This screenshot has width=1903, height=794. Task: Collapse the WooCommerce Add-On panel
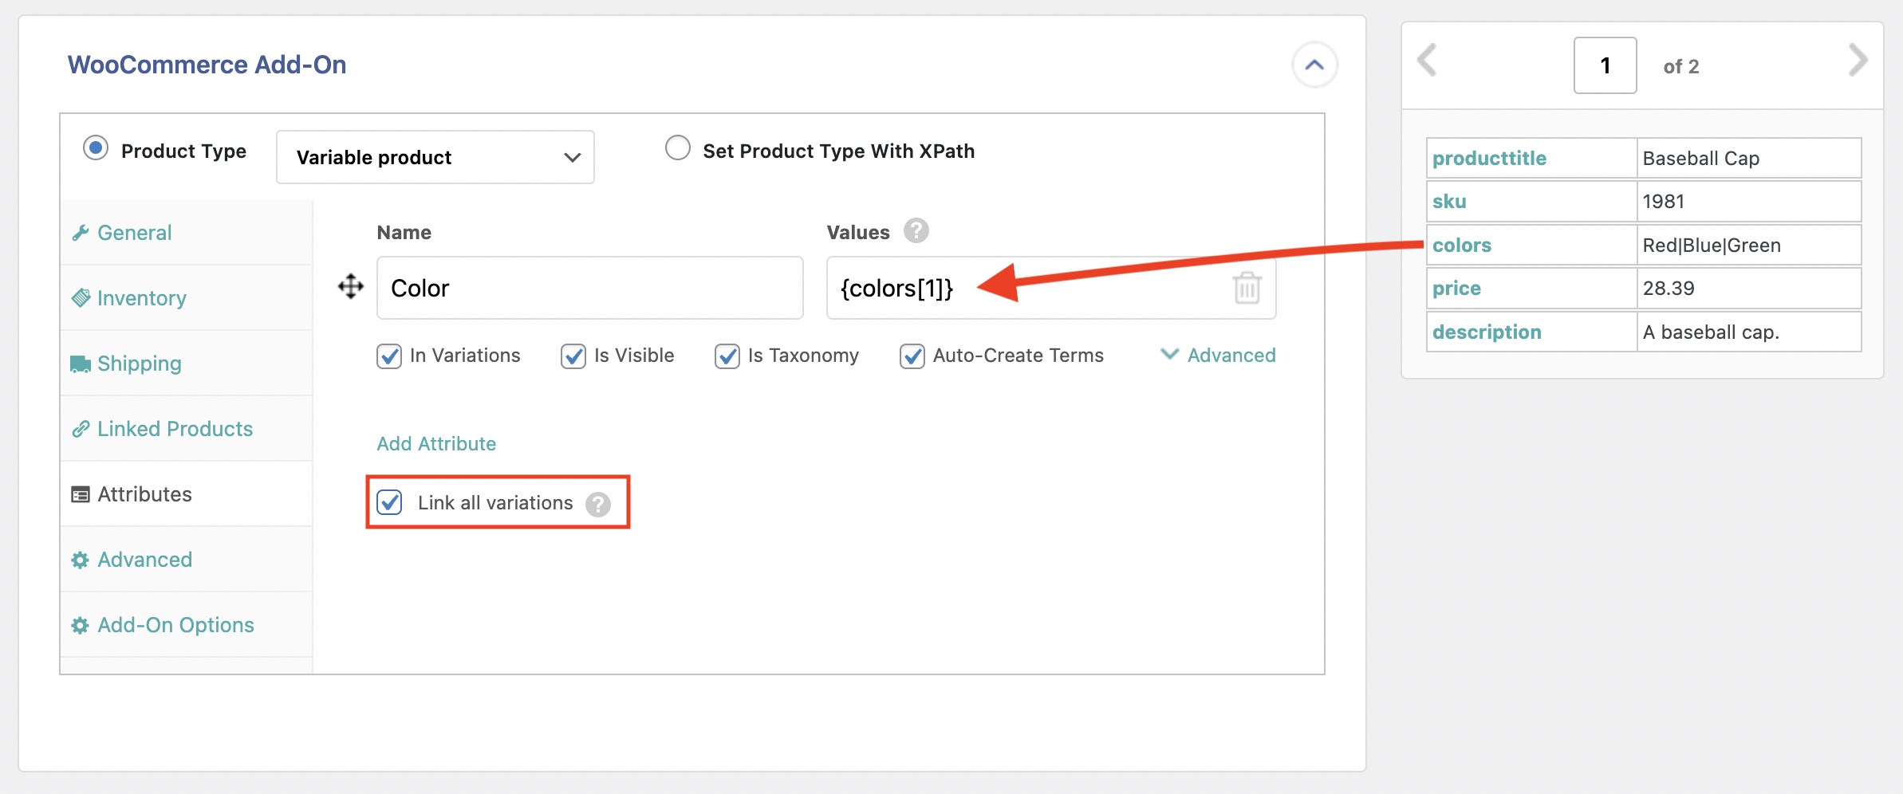(1314, 65)
